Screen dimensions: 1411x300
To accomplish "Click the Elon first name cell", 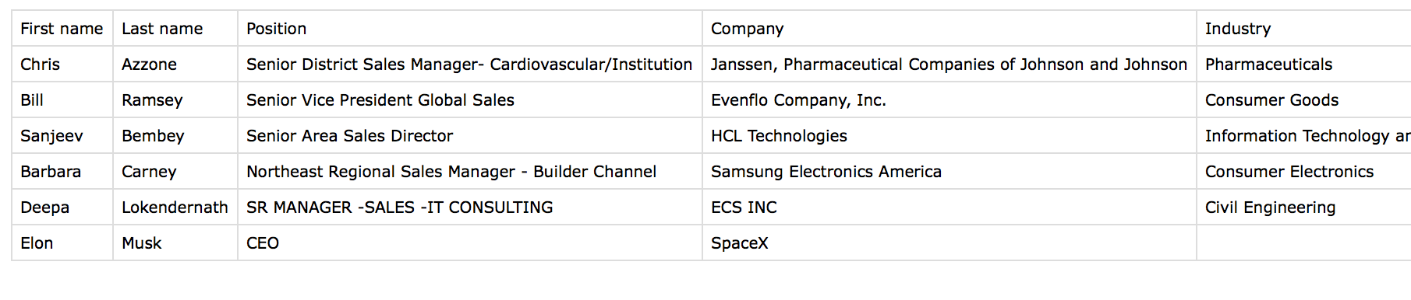I will click(x=62, y=243).
